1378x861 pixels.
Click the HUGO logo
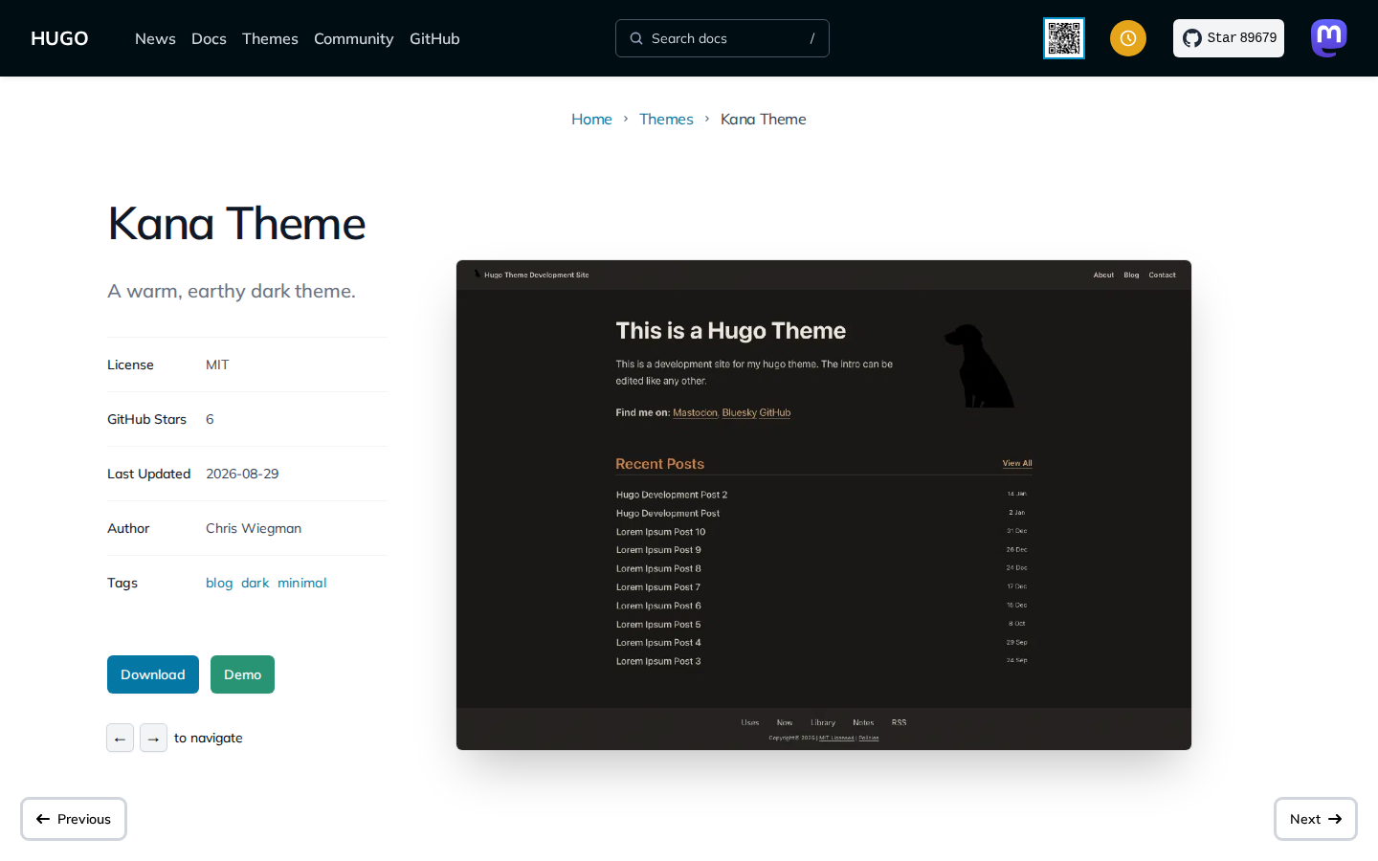(59, 38)
